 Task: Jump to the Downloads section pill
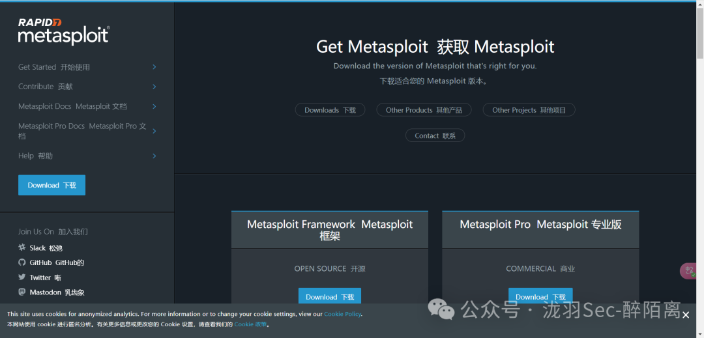(x=330, y=110)
